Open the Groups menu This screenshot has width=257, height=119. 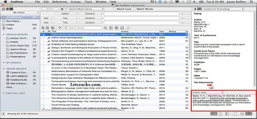(x=76, y=2)
